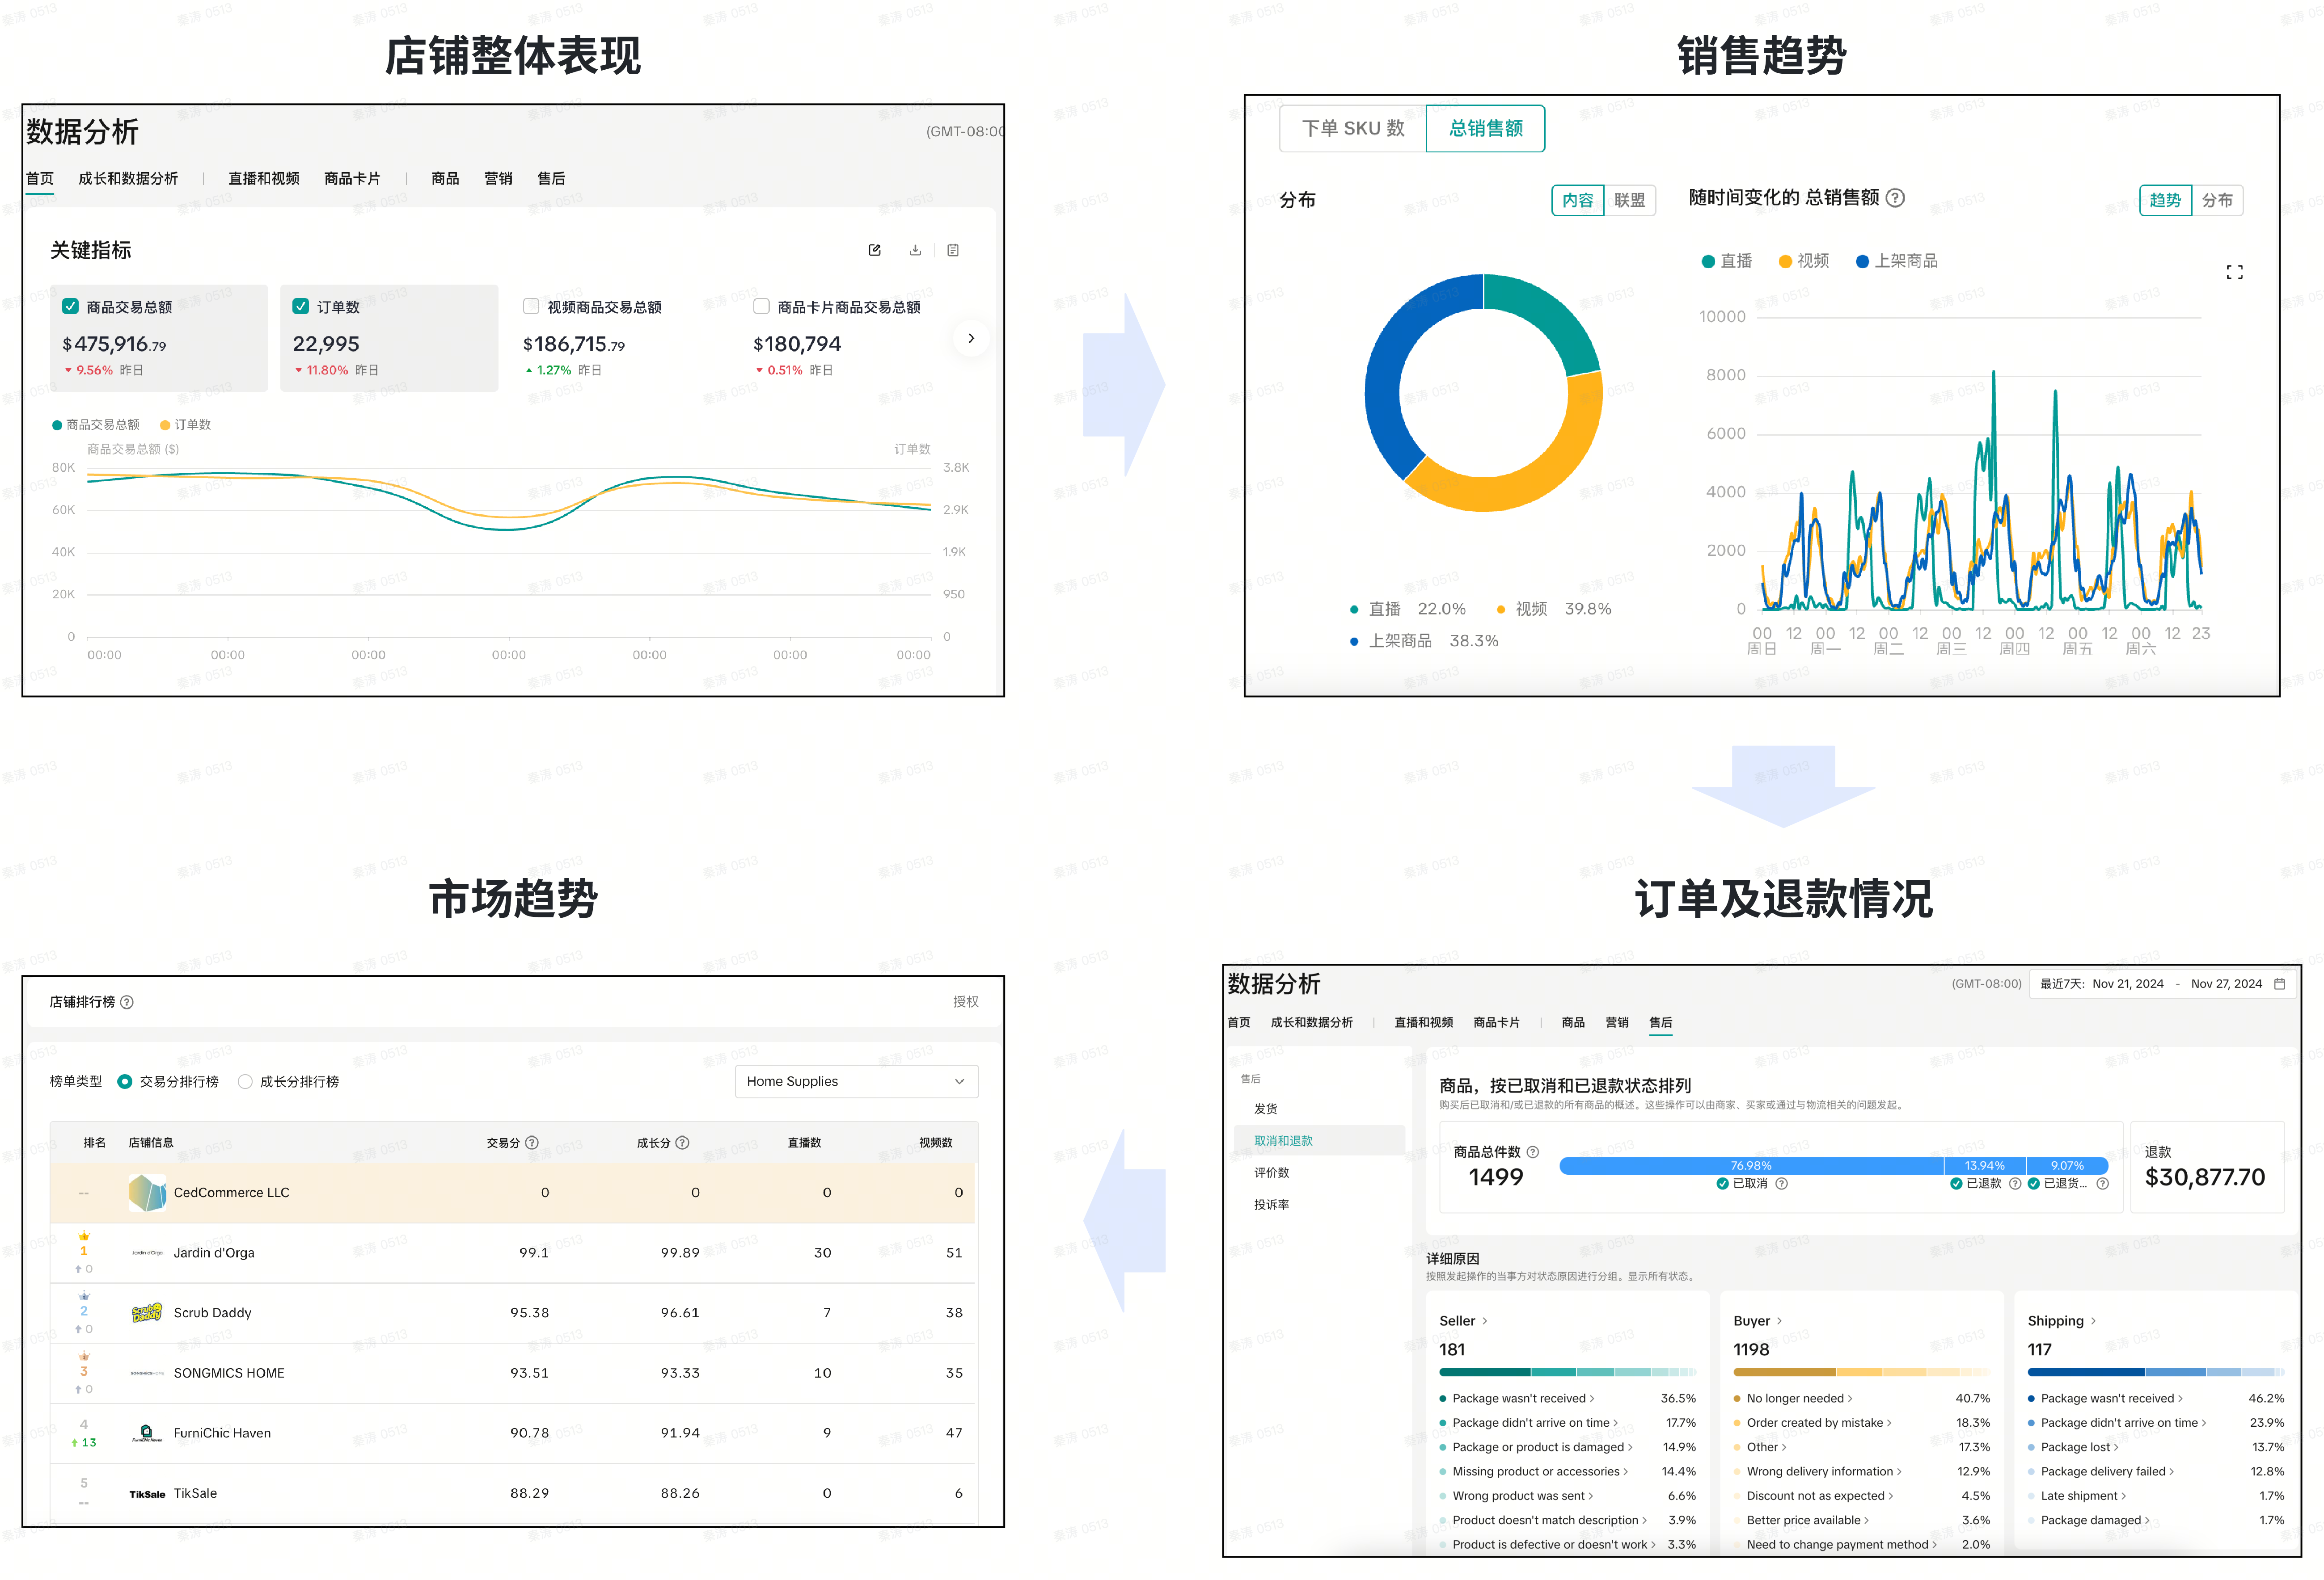Select the 成长分排行榜 radio button

pos(245,1081)
